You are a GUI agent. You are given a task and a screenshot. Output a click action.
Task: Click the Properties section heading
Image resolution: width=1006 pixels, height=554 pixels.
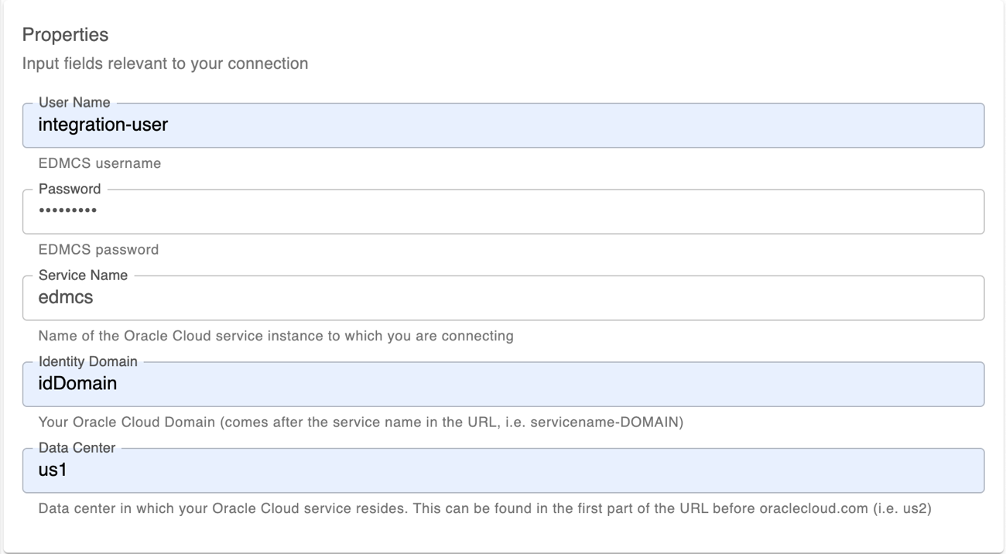pos(65,35)
